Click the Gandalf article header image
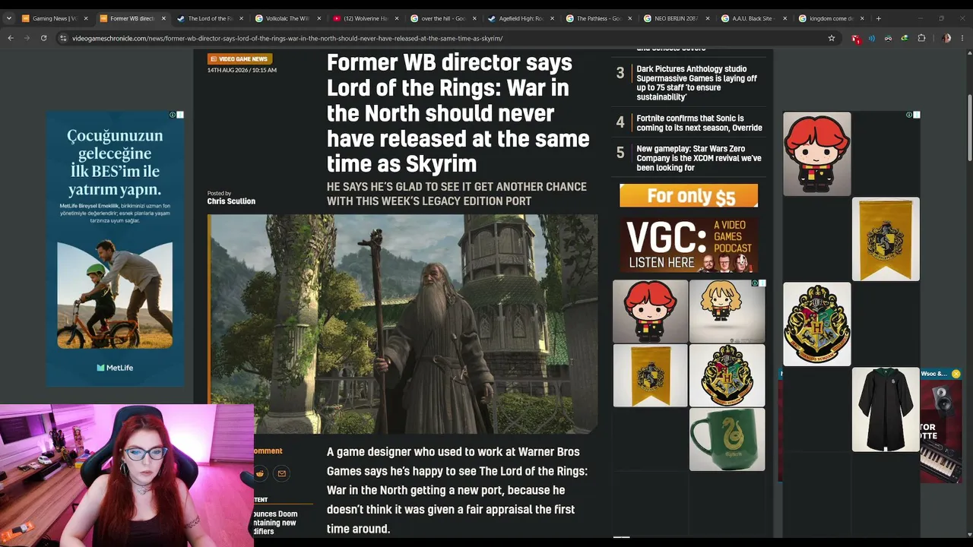Screen dimensions: 973x547 click(403, 324)
